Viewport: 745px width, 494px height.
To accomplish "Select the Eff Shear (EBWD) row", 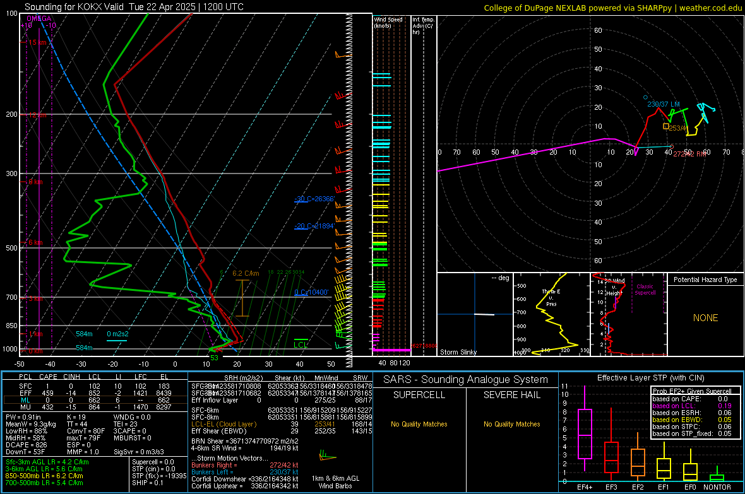I will [282, 432].
